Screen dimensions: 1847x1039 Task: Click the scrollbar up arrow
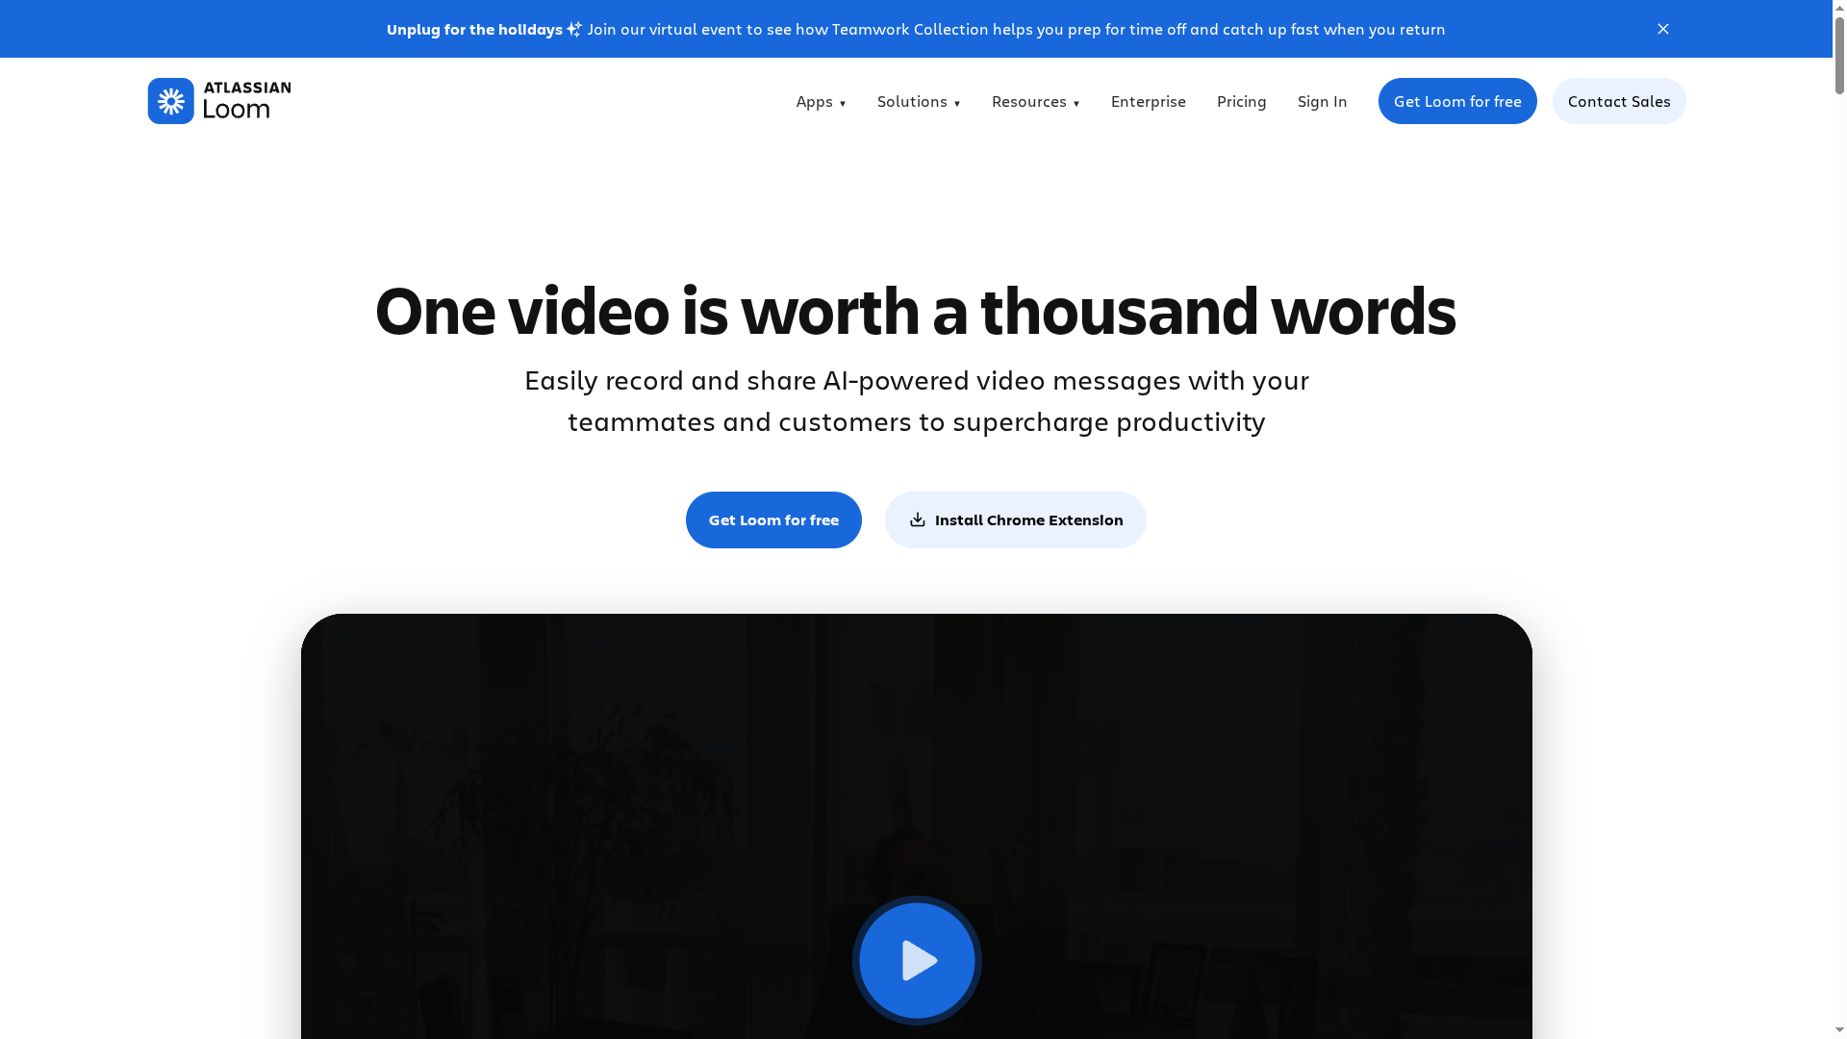tap(1839, 7)
